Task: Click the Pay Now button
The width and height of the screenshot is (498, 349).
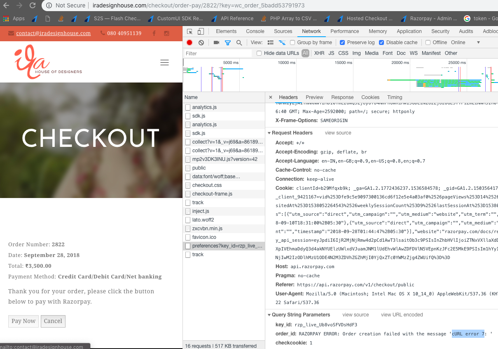Action: click(x=23, y=321)
